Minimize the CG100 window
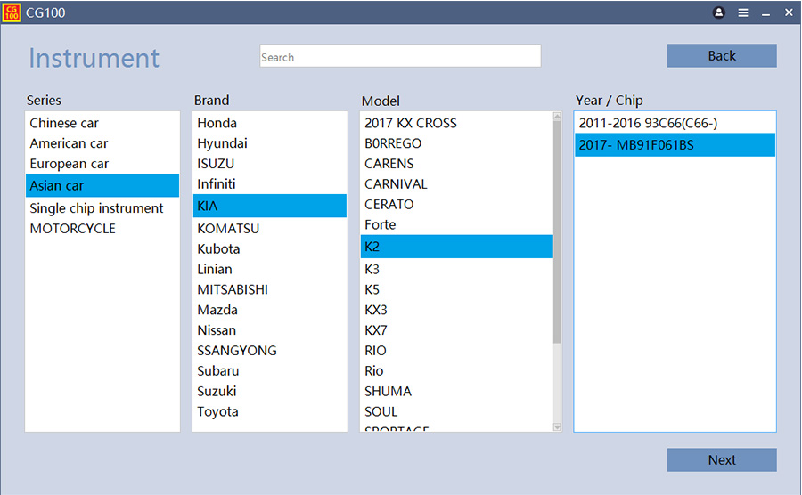The height and width of the screenshot is (495, 802). coord(765,12)
